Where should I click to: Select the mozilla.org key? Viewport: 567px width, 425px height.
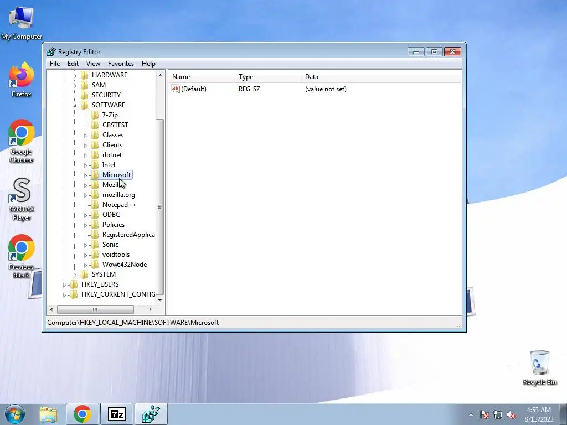(x=118, y=195)
